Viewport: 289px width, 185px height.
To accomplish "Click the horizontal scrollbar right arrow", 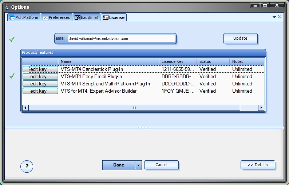I will point(261,108).
